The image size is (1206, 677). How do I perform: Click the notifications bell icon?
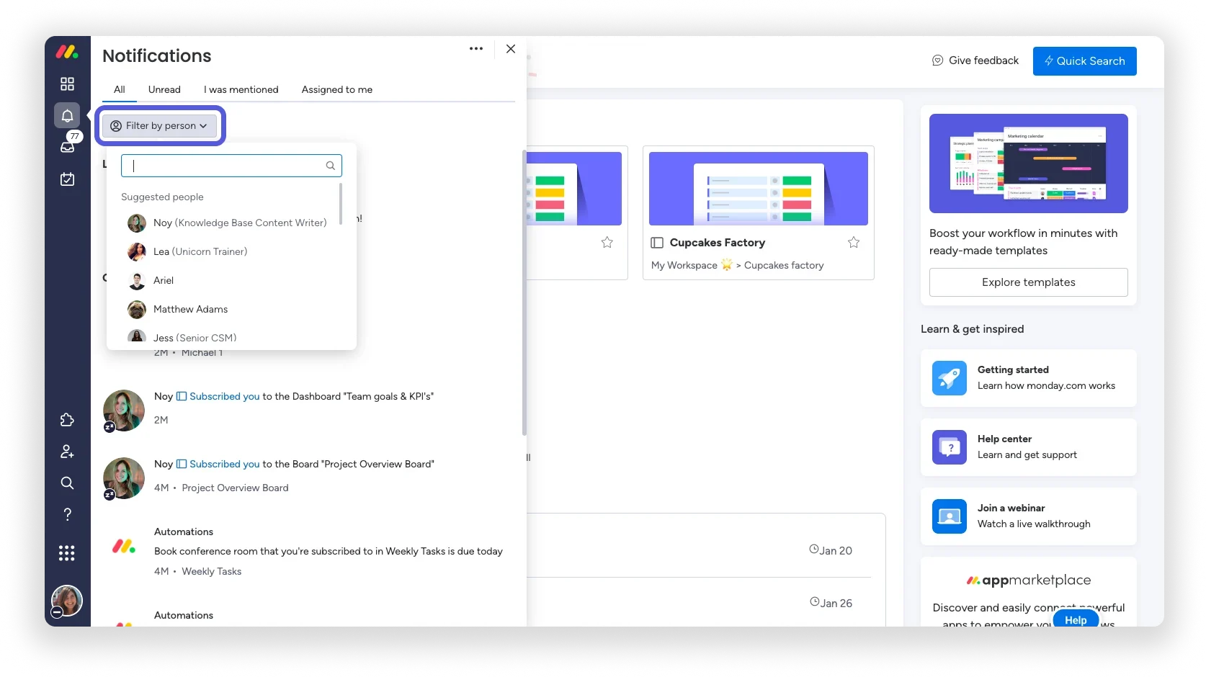[67, 115]
